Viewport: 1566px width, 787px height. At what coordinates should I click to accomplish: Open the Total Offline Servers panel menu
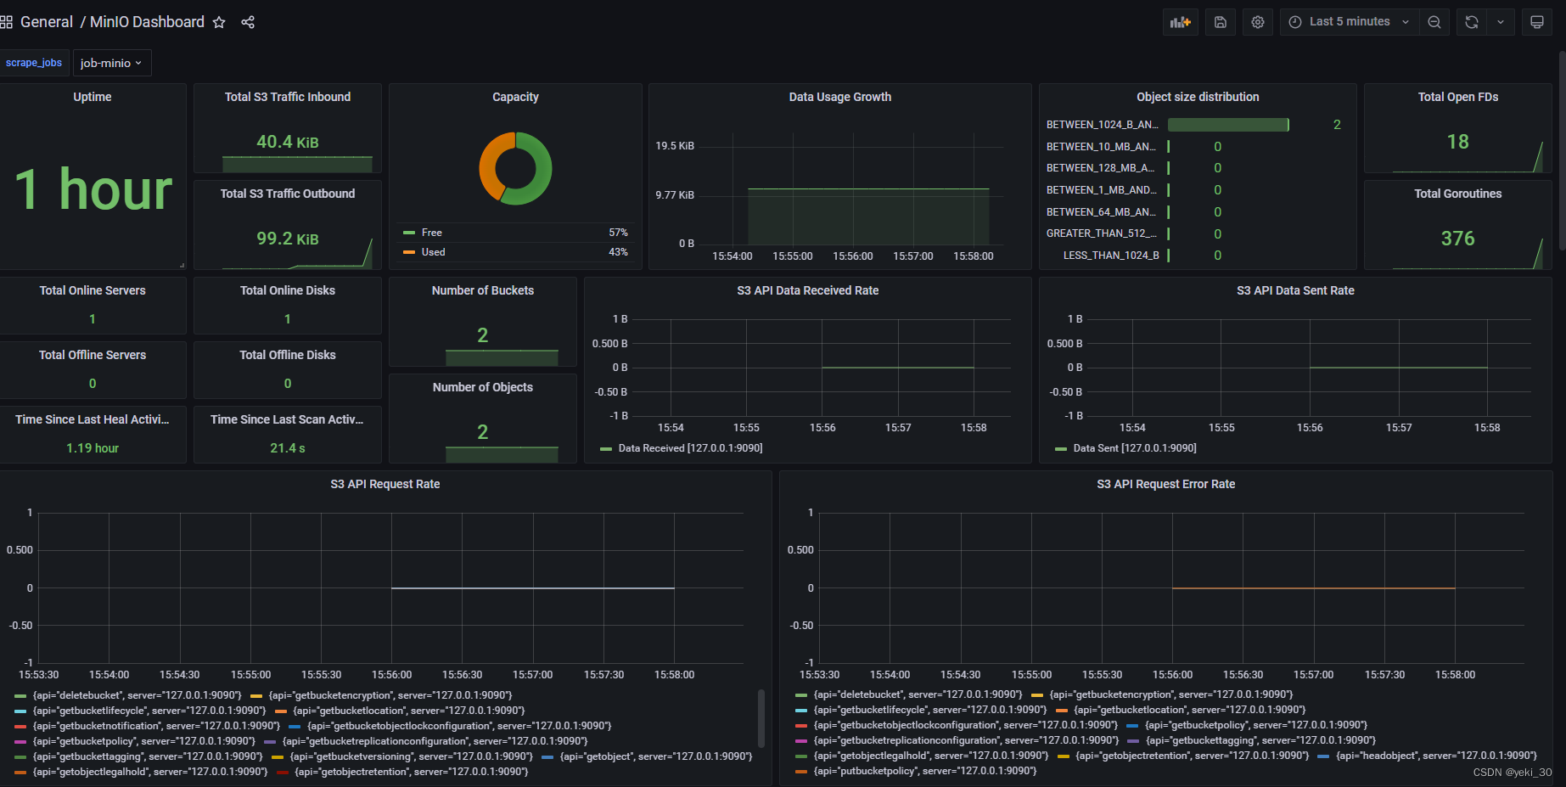pyautogui.click(x=93, y=355)
